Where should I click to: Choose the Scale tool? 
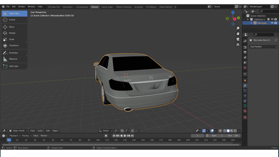click(x=14, y=39)
